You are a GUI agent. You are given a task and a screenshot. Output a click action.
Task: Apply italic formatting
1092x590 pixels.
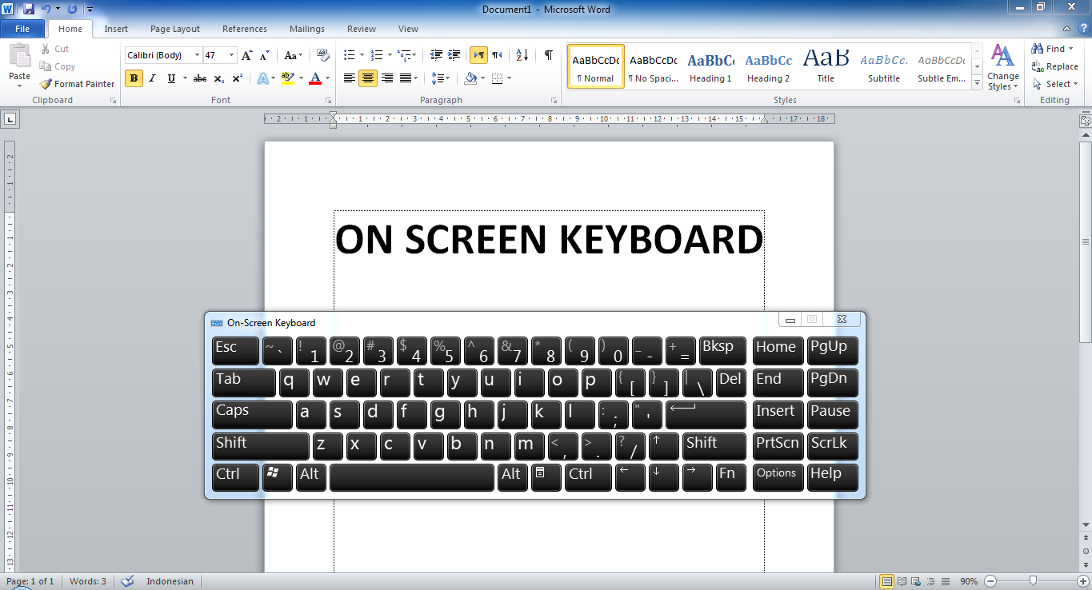click(152, 78)
